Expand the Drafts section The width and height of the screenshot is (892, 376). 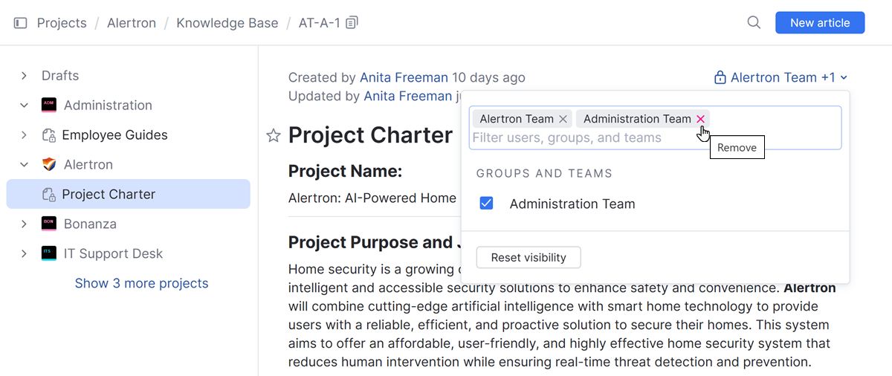tap(25, 76)
